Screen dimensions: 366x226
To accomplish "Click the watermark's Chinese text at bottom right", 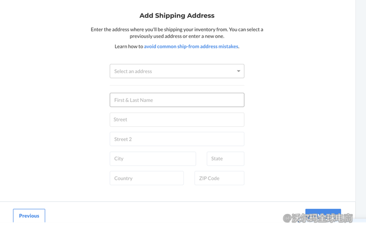I will tap(322, 218).
